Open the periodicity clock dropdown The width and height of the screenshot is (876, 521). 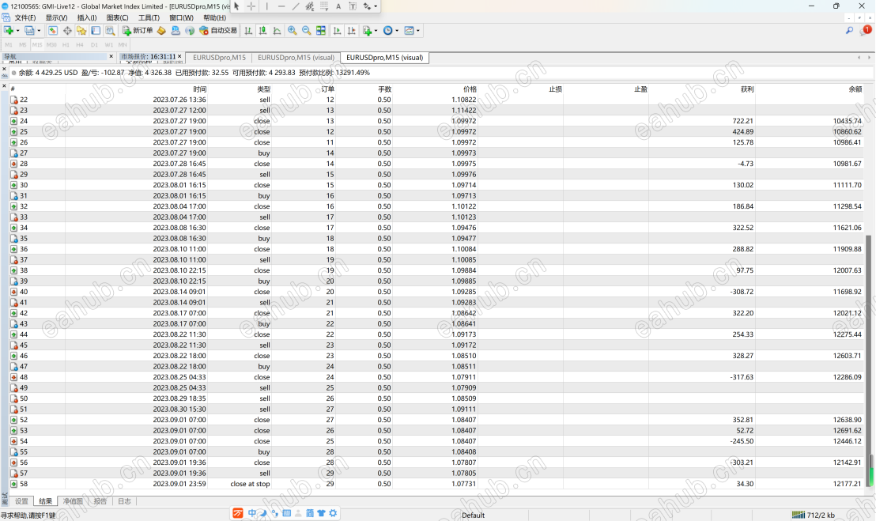click(391, 31)
